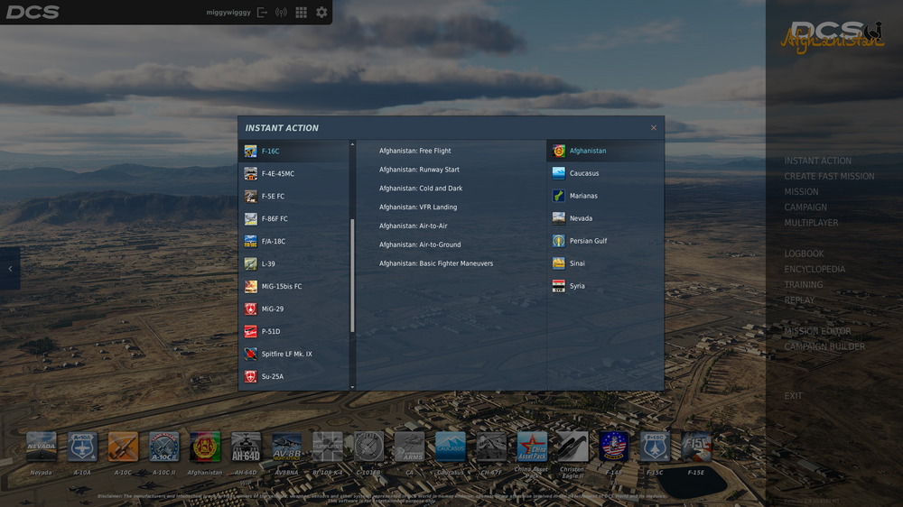Start Afghanistan: Air-to-Ground mission
This screenshot has width=903, height=507.
[x=420, y=244]
